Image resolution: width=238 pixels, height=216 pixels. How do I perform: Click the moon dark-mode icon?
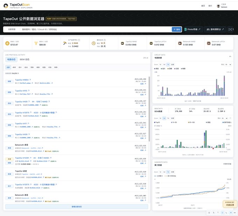226,213
